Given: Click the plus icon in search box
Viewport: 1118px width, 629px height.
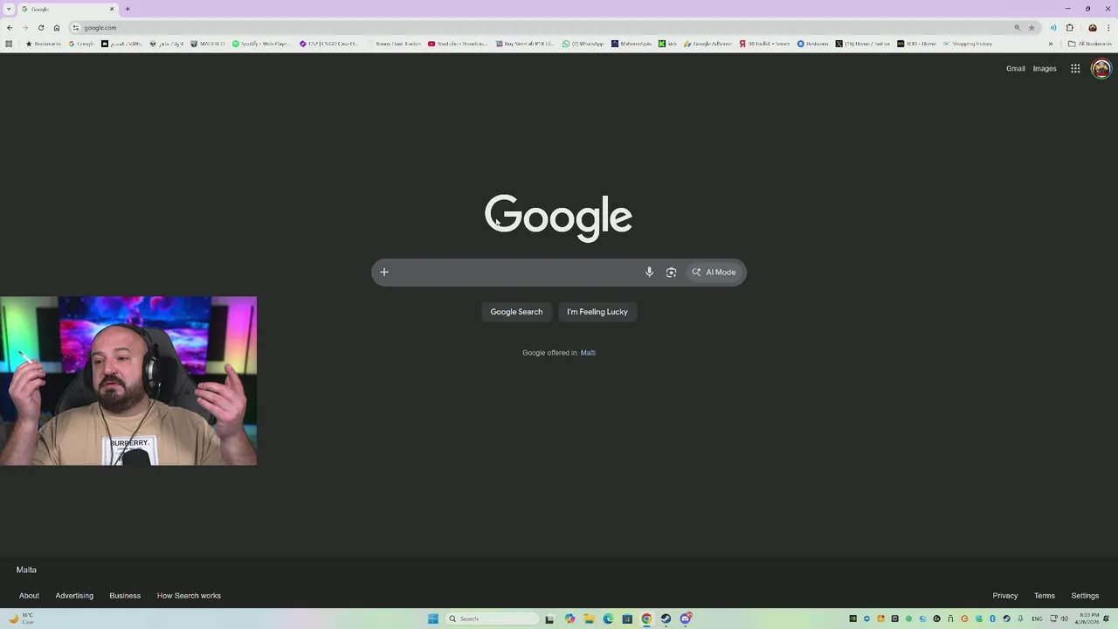Looking at the screenshot, I should point(383,272).
